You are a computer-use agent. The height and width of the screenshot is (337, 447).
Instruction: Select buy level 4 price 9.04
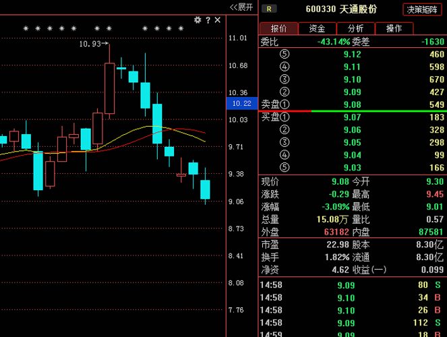353,155
